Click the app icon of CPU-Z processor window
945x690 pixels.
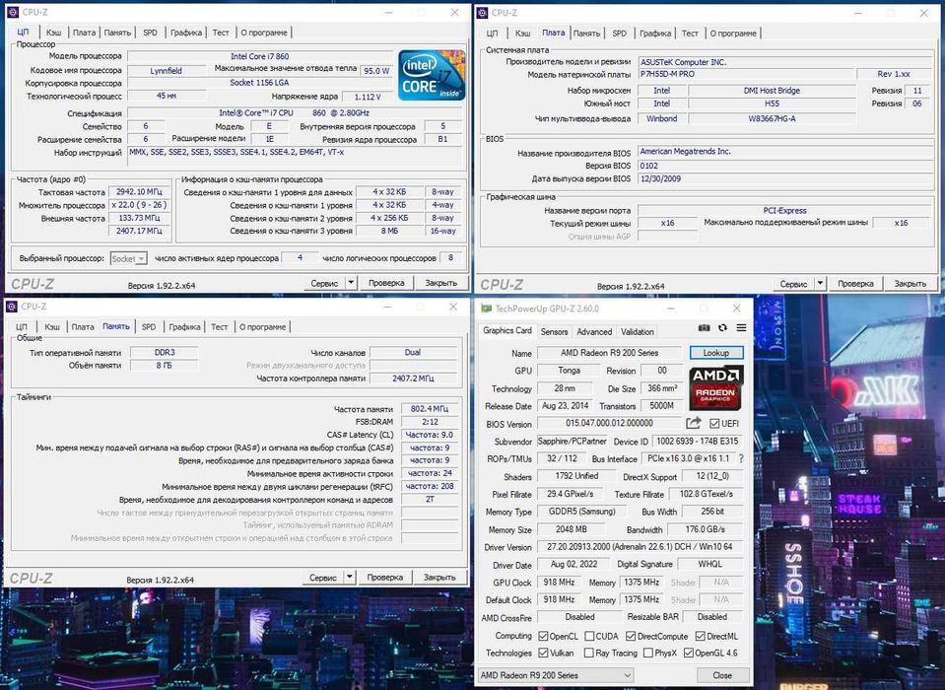pyautogui.click(x=13, y=12)
